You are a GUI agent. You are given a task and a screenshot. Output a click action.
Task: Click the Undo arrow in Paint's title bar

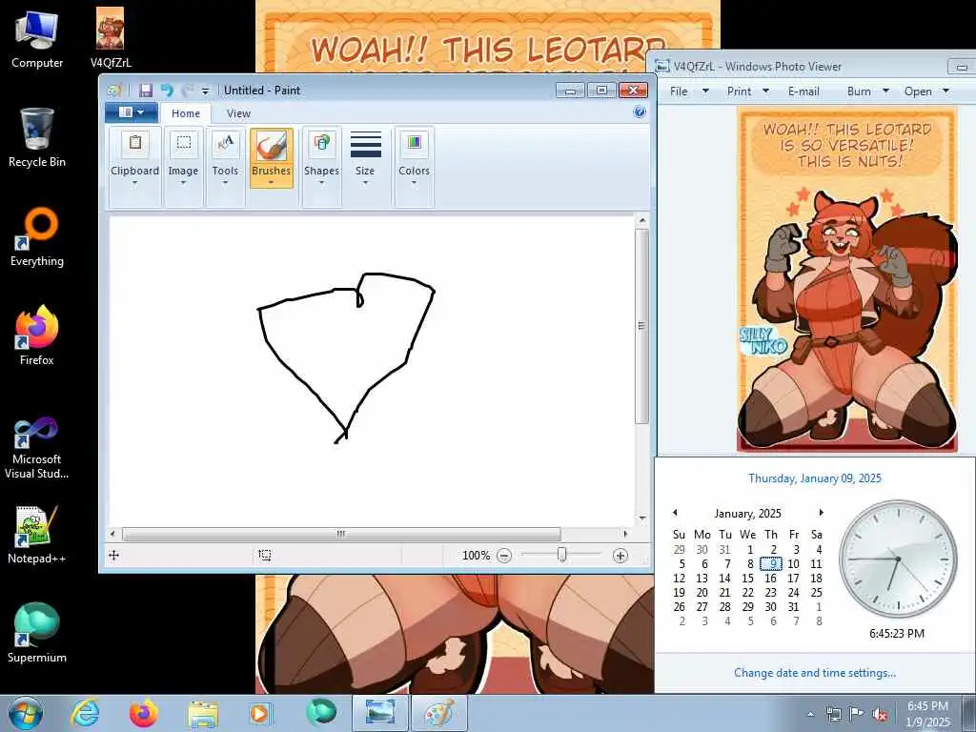pos(167,91)
